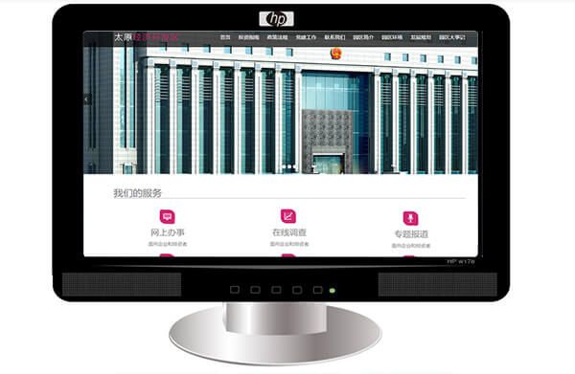575x374 pixels.
Task: Click the green power LED button
Action: pos(333,291)
